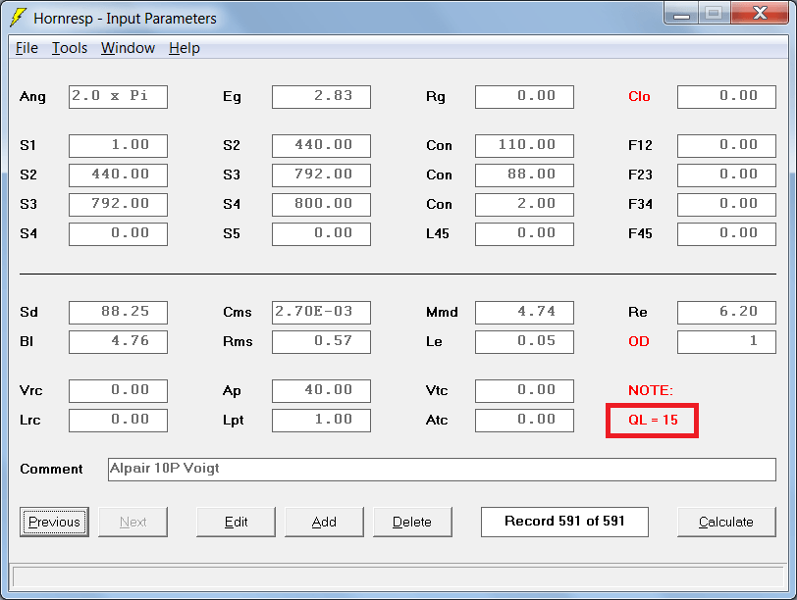The image size is (797, 600).
Task: Select the S1 field showing 1.00
Action: click(x=118, y=146)
